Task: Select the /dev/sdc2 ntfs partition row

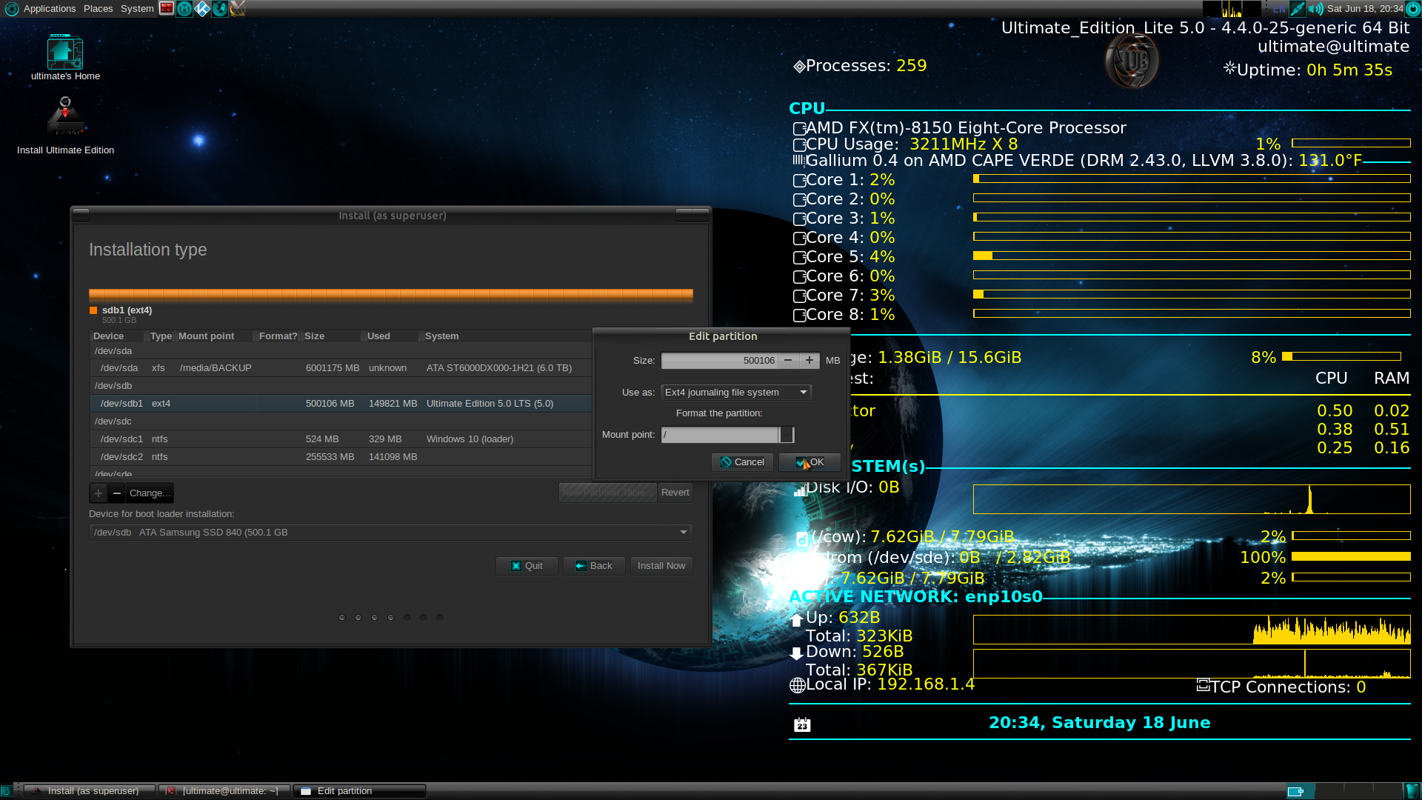Action: point(341,457)
